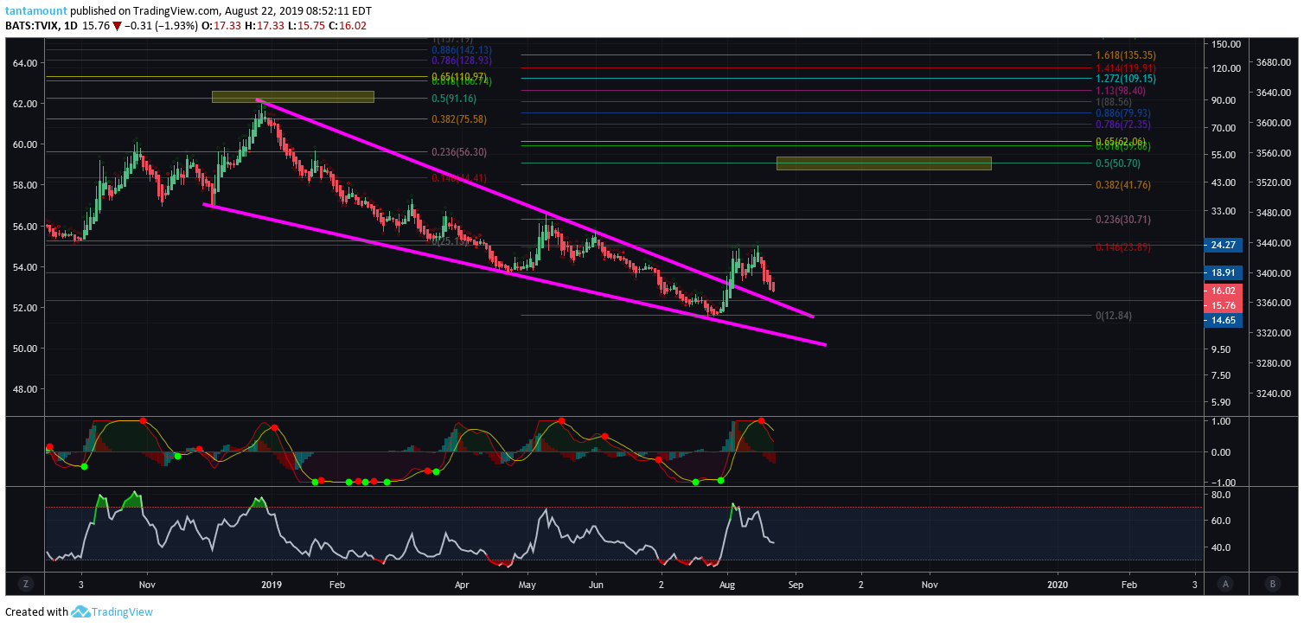Click the red down-triangle change indicator
This screenshot has height=627, width=1304.
pyautogui.click(x=118, y=26)
